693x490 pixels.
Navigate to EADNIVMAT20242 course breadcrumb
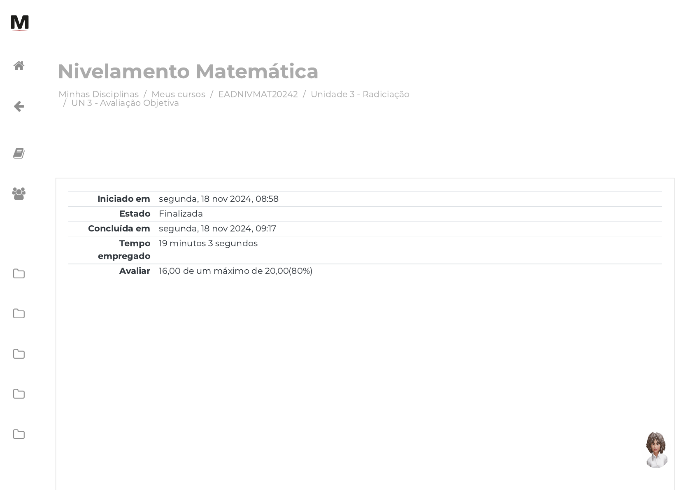(x=258, y=94)
